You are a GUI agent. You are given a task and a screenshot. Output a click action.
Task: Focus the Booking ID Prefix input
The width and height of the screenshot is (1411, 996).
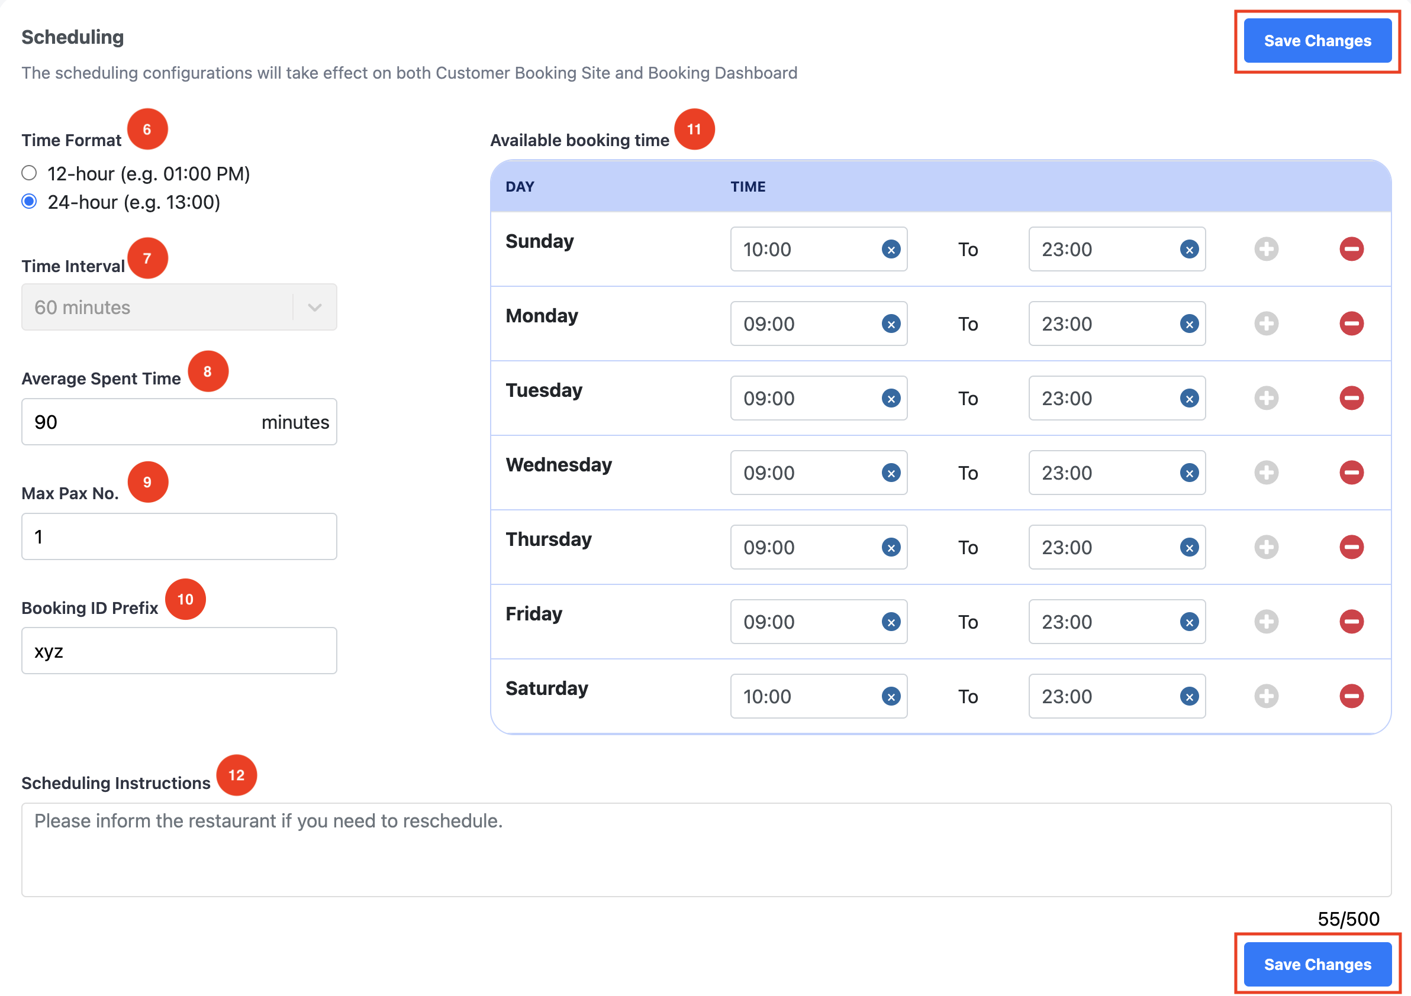[179, 651]
